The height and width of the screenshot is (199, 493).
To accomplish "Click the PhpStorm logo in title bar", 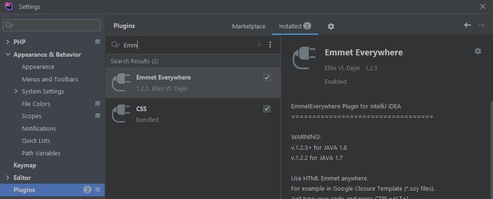I will pyautogui.click(x=8, y=7).
